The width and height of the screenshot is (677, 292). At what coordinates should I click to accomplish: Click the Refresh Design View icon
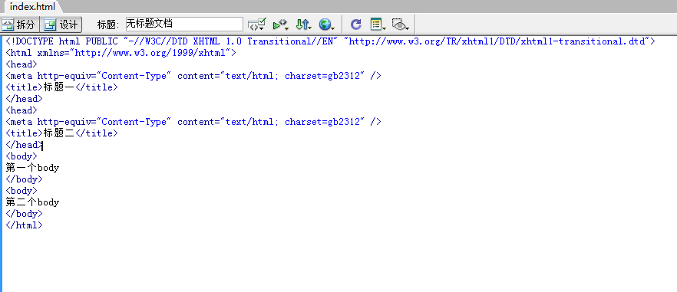[356, 25]
